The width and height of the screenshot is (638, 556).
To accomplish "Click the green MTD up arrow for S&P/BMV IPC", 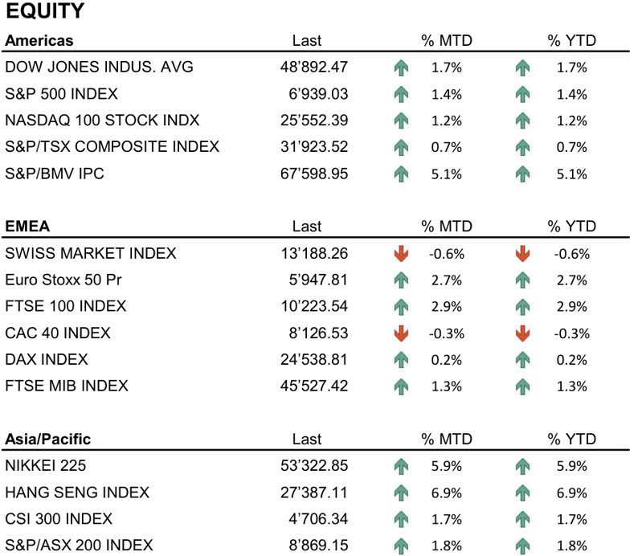I will click(x=401, y=174).
